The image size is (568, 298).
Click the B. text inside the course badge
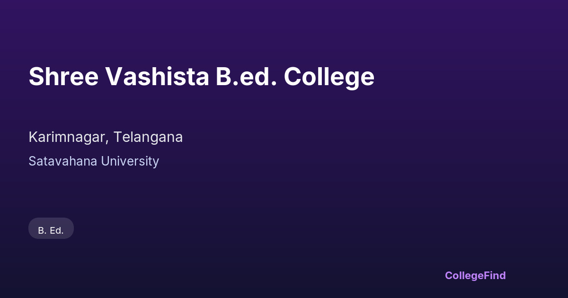coord(42,231)
